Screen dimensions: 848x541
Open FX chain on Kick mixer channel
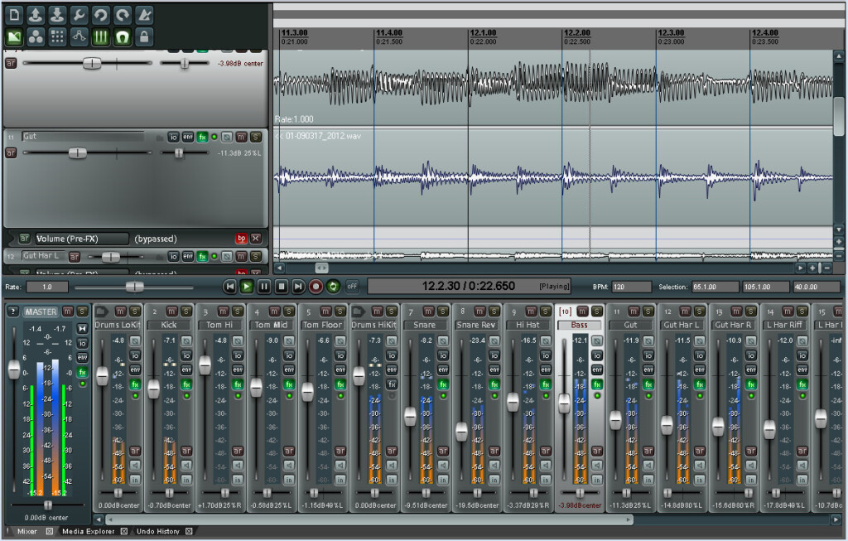pyautogui.click(x=186, y=384)
